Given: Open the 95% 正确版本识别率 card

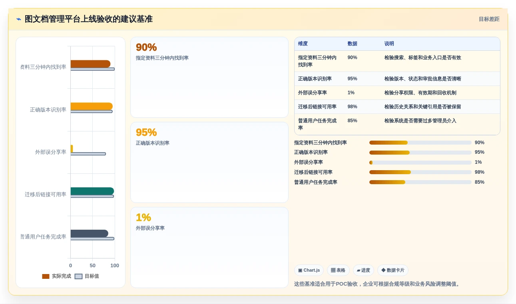Looking at the screenshot, I should (x=209, y=163).
